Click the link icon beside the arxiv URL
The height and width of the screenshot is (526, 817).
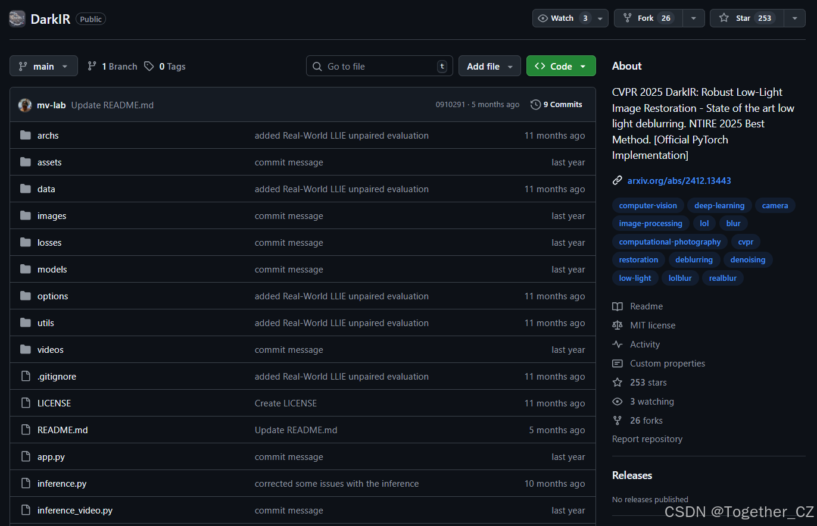[x=618, y=180]
